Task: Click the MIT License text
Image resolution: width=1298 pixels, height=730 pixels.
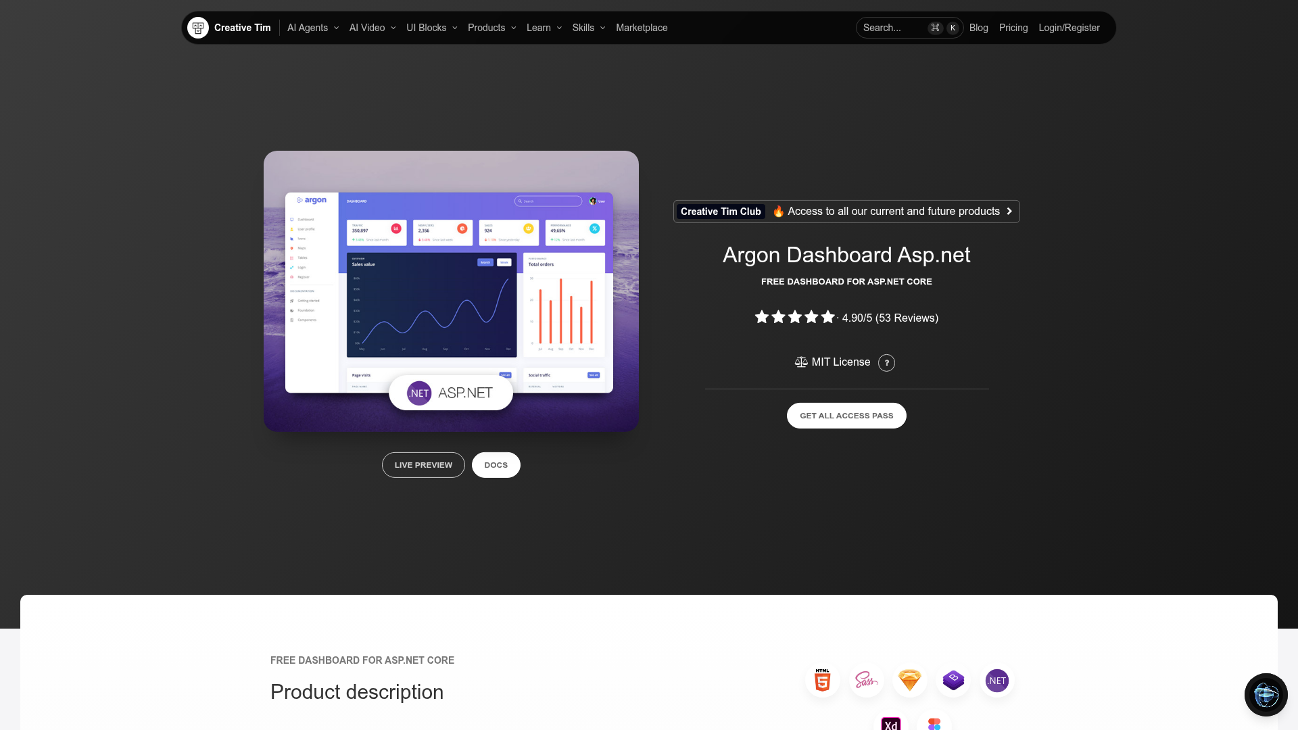Action: click(840, 362)
